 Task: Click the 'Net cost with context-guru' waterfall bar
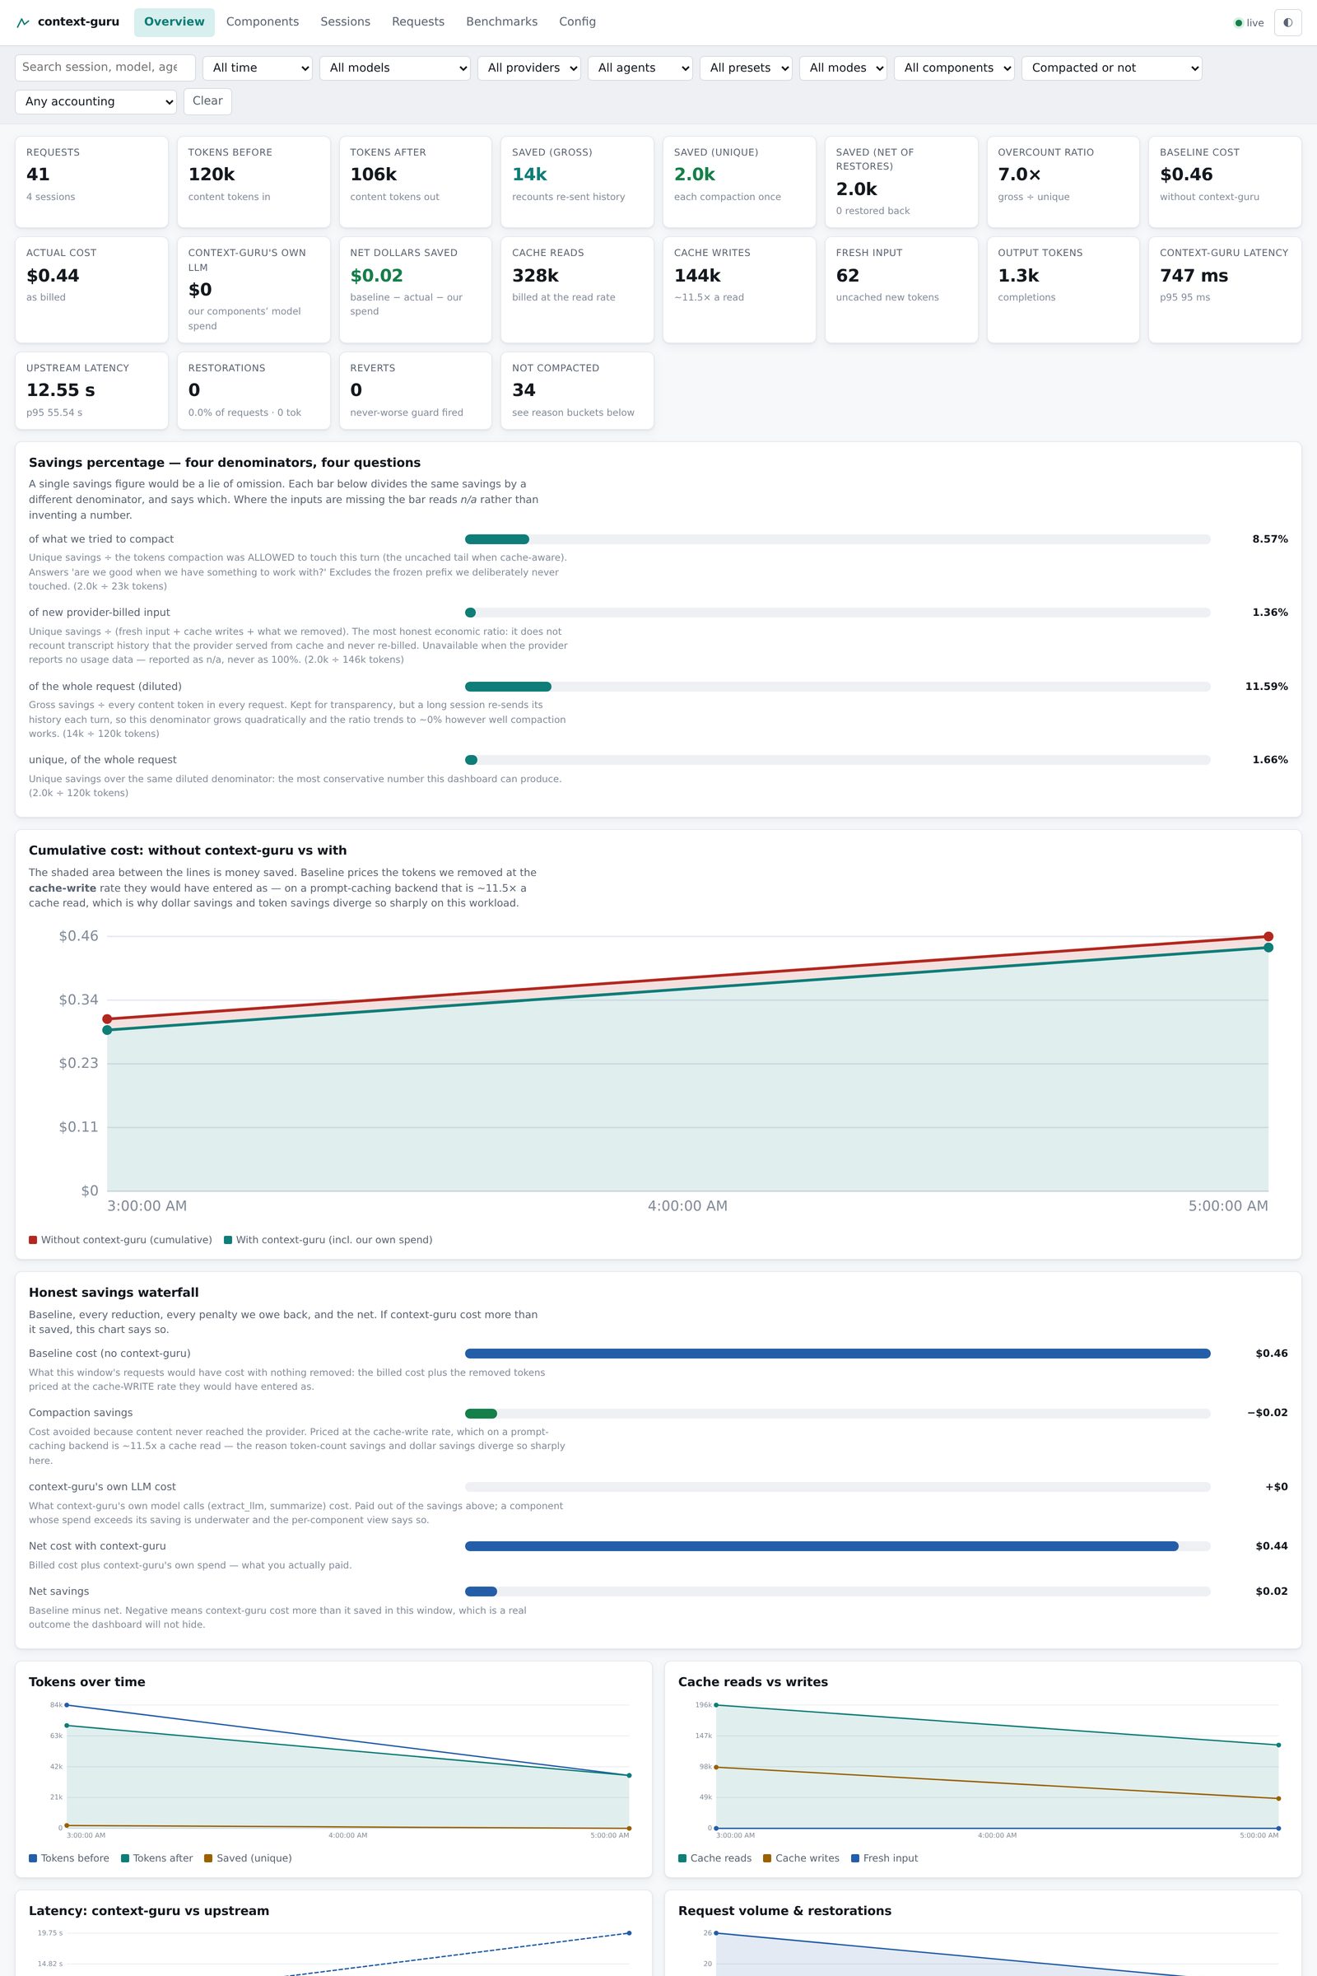point(837,1546)
